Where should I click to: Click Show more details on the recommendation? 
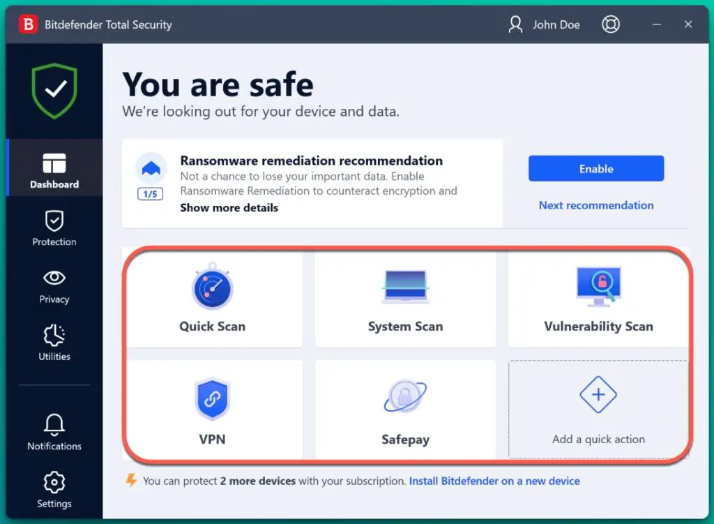[229, 207]
